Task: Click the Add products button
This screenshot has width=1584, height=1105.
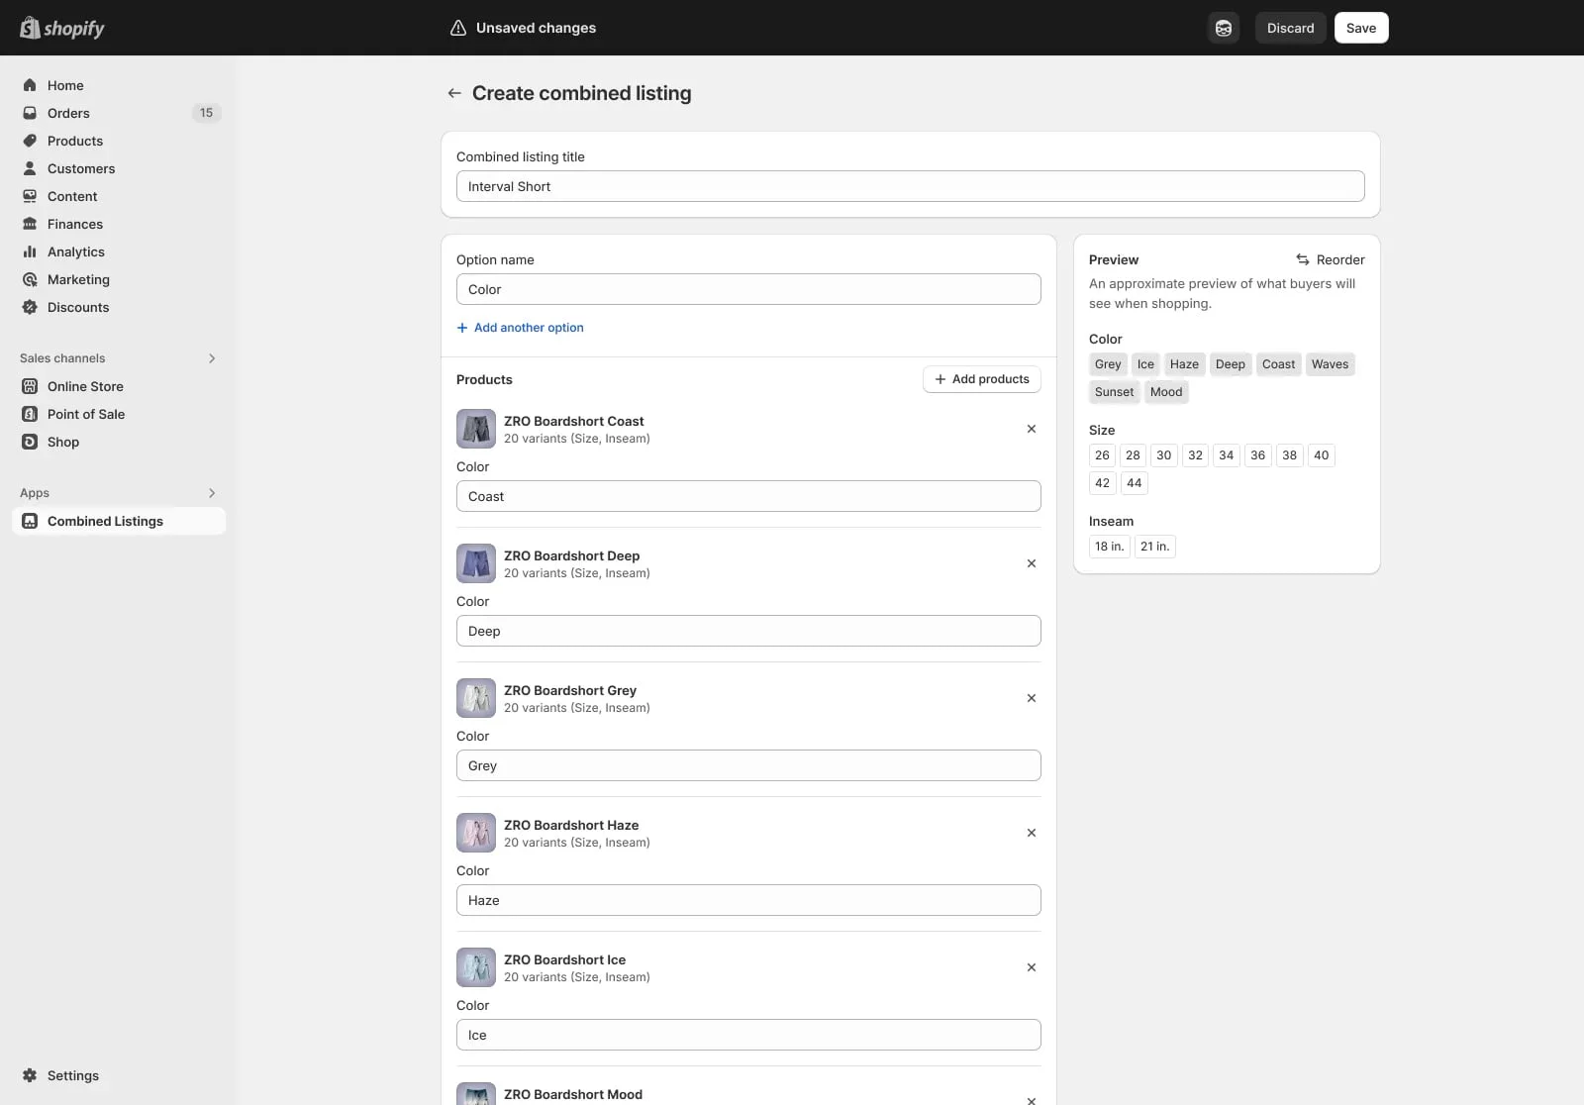Action: [x=982, y=379]
